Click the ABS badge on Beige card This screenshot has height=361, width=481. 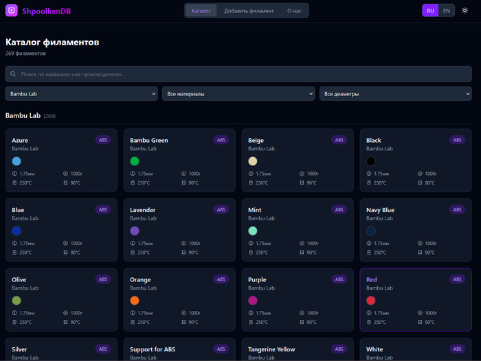339,140
